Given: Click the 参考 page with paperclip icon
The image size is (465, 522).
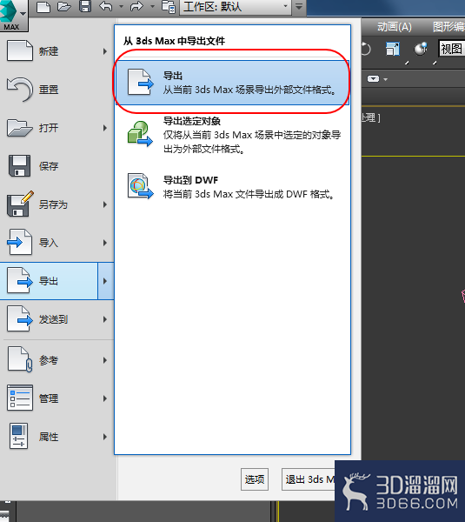Looking at the screenshot, I should point(20,359).
